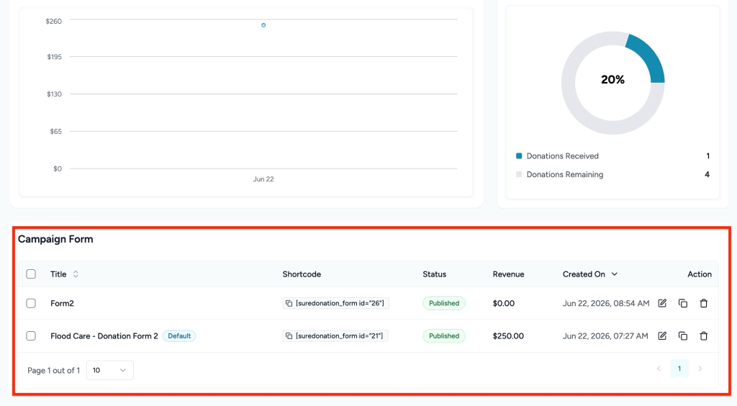Select the Default badge
Viewport: 737px width, 406px height.
tap(179, 336)
